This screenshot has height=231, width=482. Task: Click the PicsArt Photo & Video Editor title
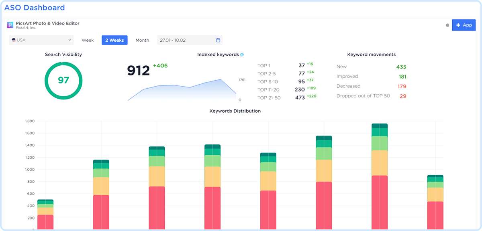(47, 23)
